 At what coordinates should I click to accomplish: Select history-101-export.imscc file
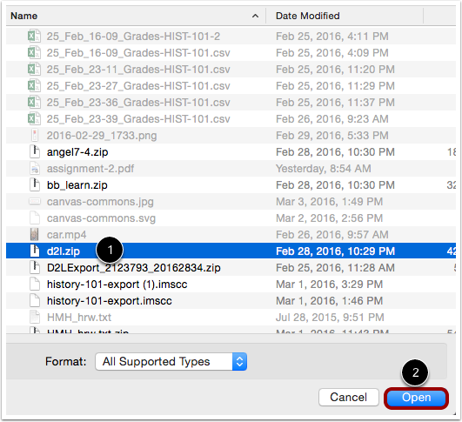110,301
